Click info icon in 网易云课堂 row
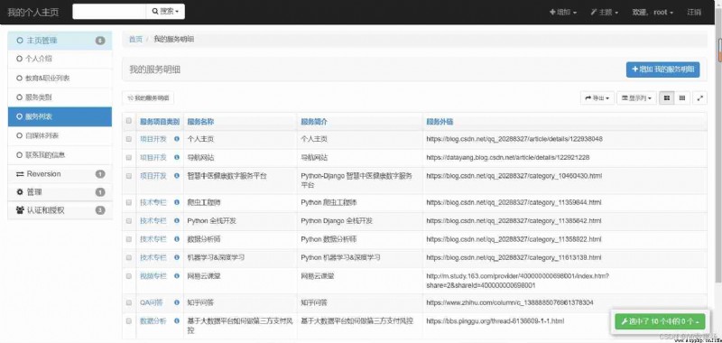 177,276
